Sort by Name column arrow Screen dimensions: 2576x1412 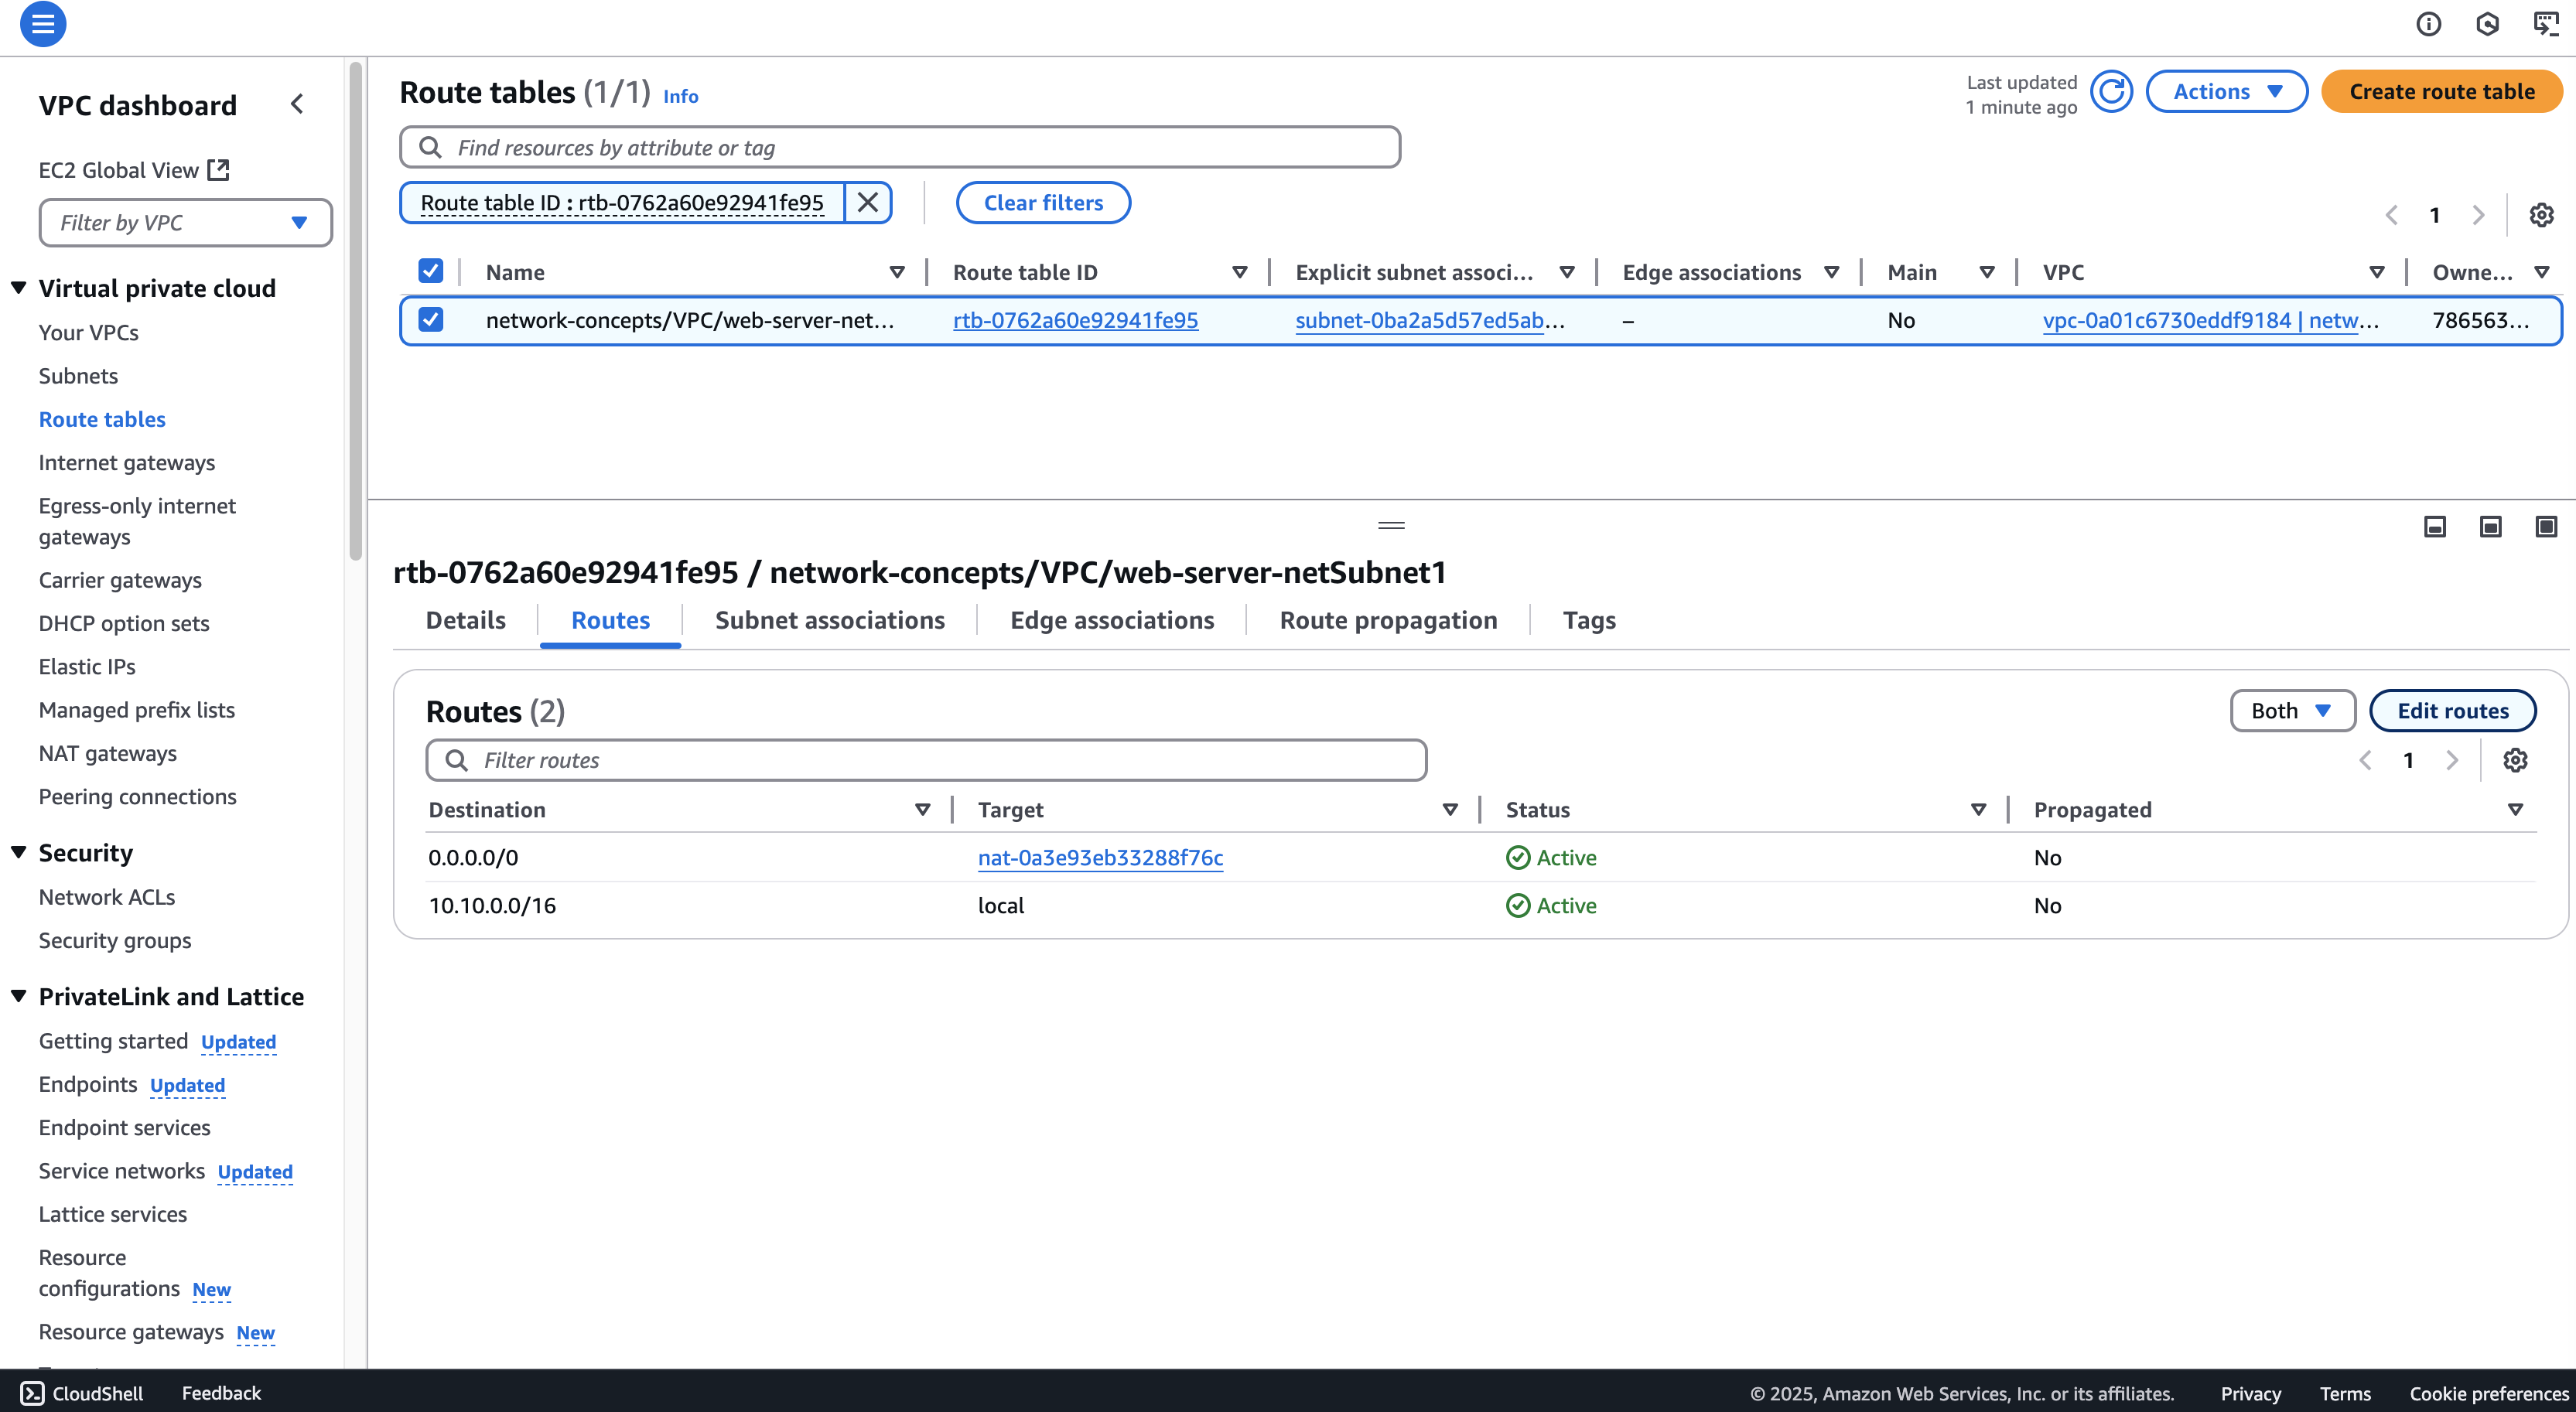897,273
